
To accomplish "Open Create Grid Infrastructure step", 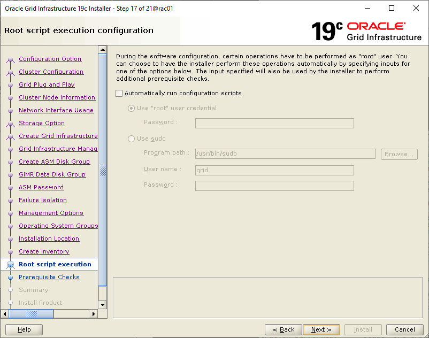I will pyautogui.click(x=58, y=136).
